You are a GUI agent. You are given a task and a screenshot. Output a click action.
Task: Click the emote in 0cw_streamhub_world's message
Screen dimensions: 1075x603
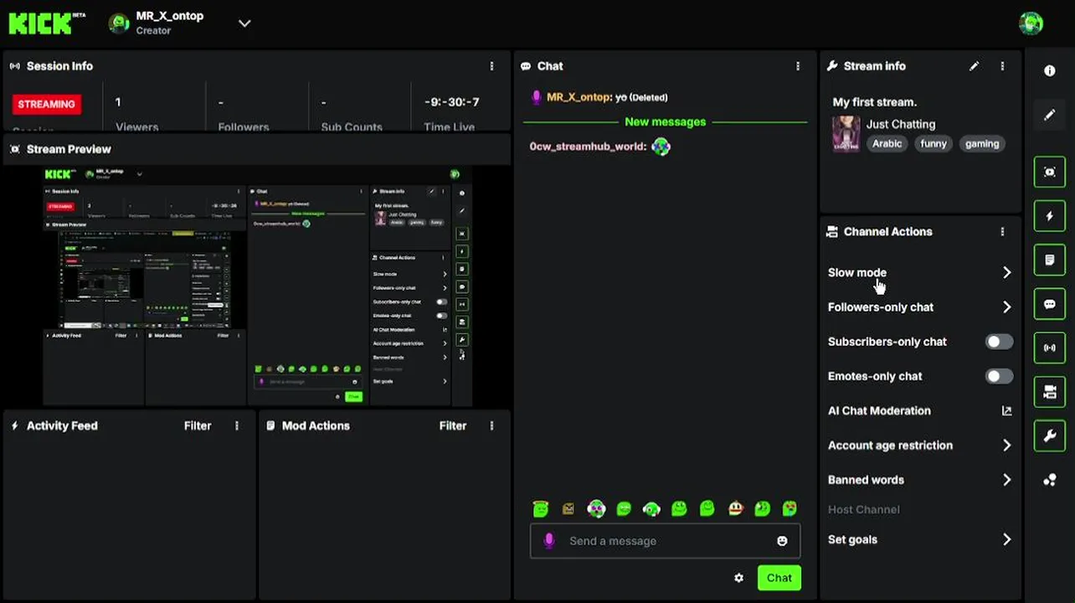[x=661, y=147]
